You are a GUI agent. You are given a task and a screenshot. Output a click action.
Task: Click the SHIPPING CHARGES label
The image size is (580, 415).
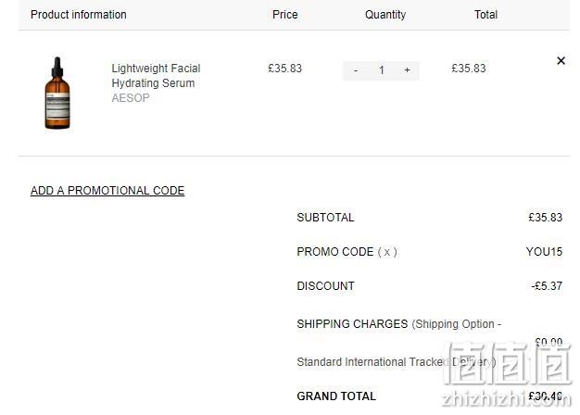point(352,324)
